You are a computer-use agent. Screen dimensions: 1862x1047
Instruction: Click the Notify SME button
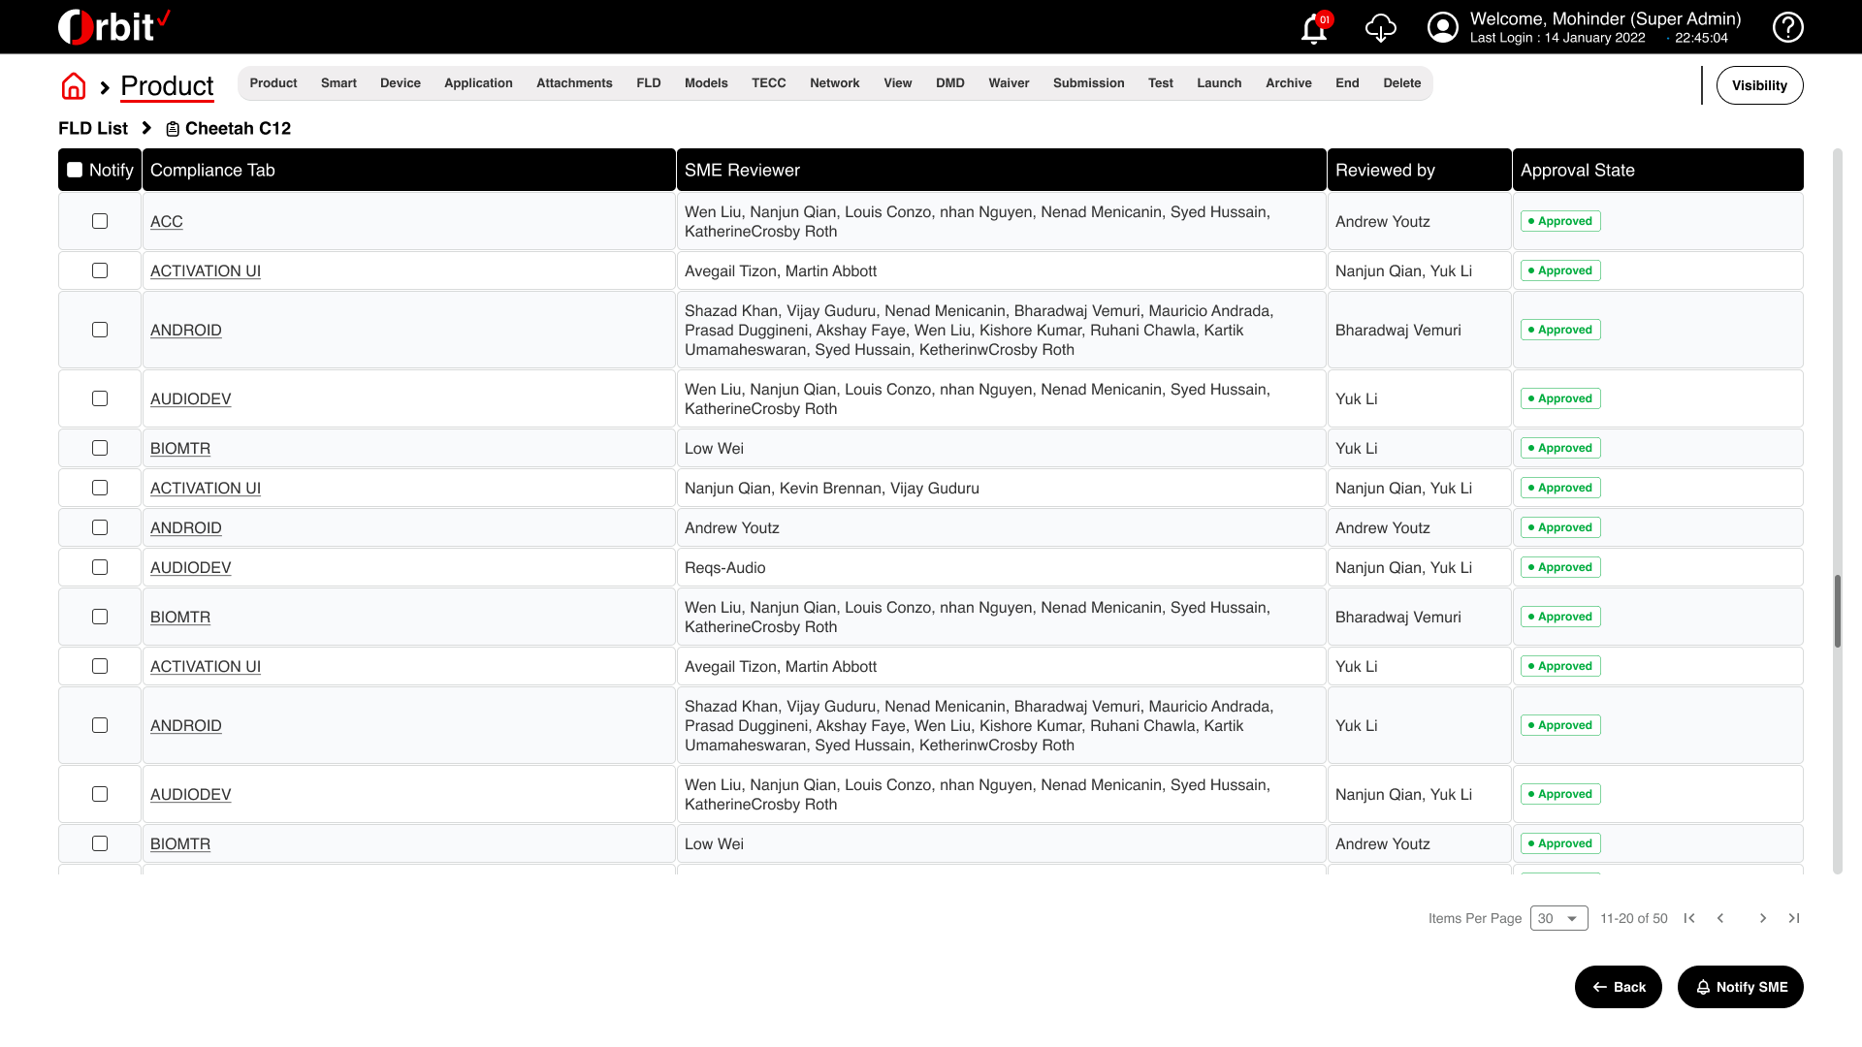coord(1741,987)
